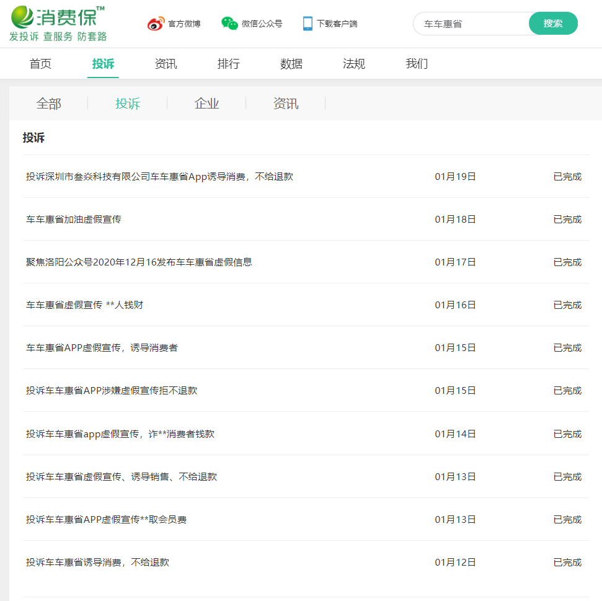Open the 数据 navigation item
The width and height of the screenshot is (602, 601).
coord(291,64)
